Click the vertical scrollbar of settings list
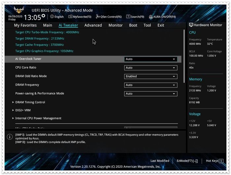The width and height of the screenshot is (231, 175). tap(184, 56)
